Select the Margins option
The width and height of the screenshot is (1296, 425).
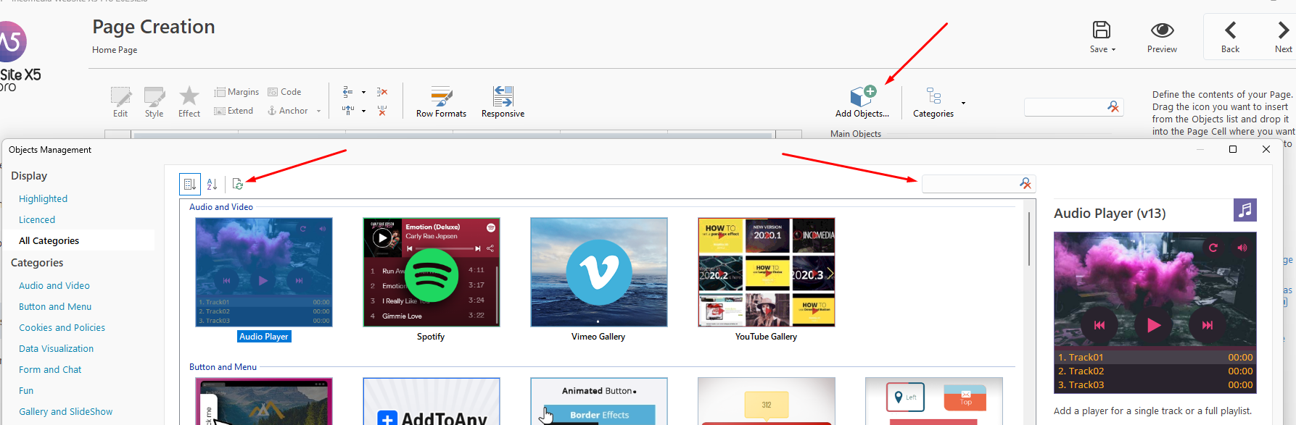[x=236, y=92]
